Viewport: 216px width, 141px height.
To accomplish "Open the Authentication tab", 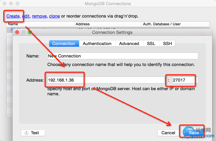I will 97,43.
